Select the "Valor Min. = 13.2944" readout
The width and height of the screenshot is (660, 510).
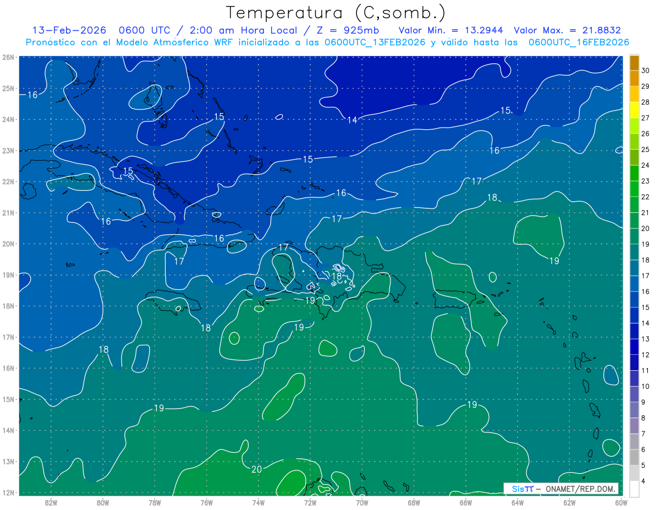(x=450, y=30)
